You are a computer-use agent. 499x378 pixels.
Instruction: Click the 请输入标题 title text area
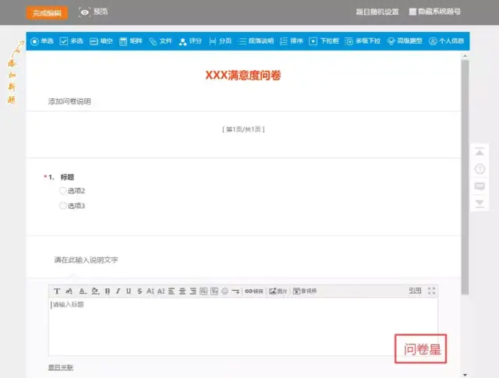point(243,327)
